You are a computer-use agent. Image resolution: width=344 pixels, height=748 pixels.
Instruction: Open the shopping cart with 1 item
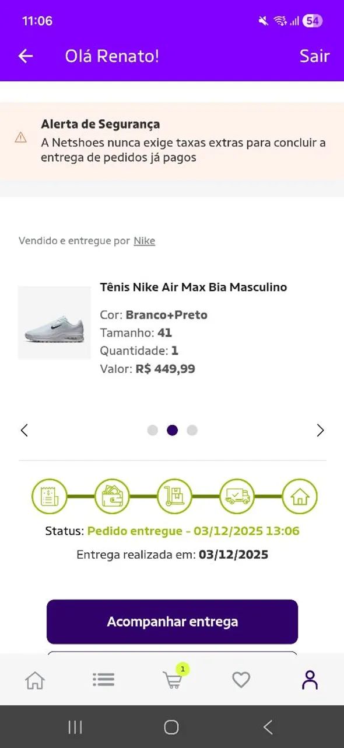172,681
